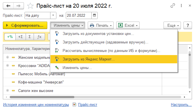Open calendar picker next to date 20.07.2022
196x109 pixels.
(95, 15)
